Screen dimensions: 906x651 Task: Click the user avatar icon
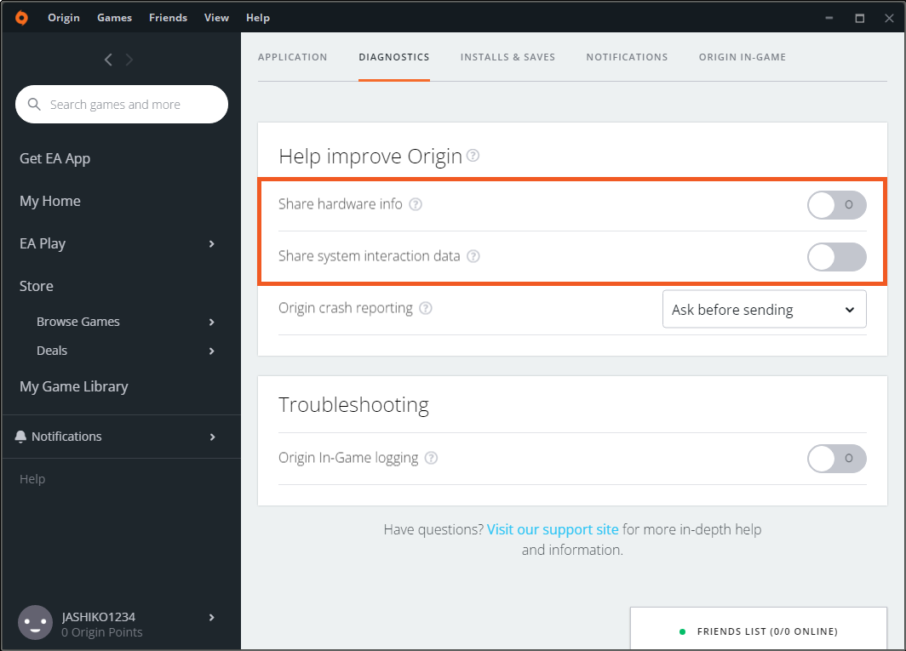click(35, 623)
